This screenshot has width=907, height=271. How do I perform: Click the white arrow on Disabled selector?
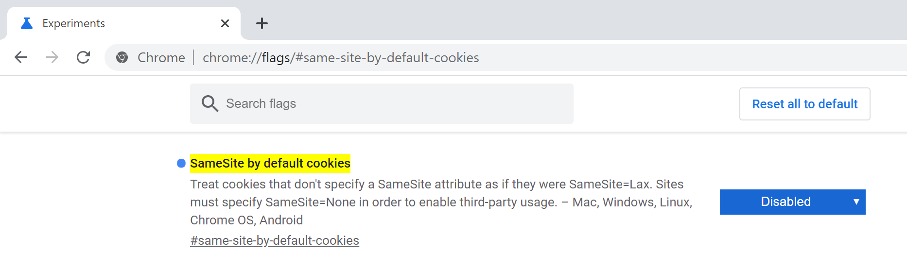[x=856, y=202]
